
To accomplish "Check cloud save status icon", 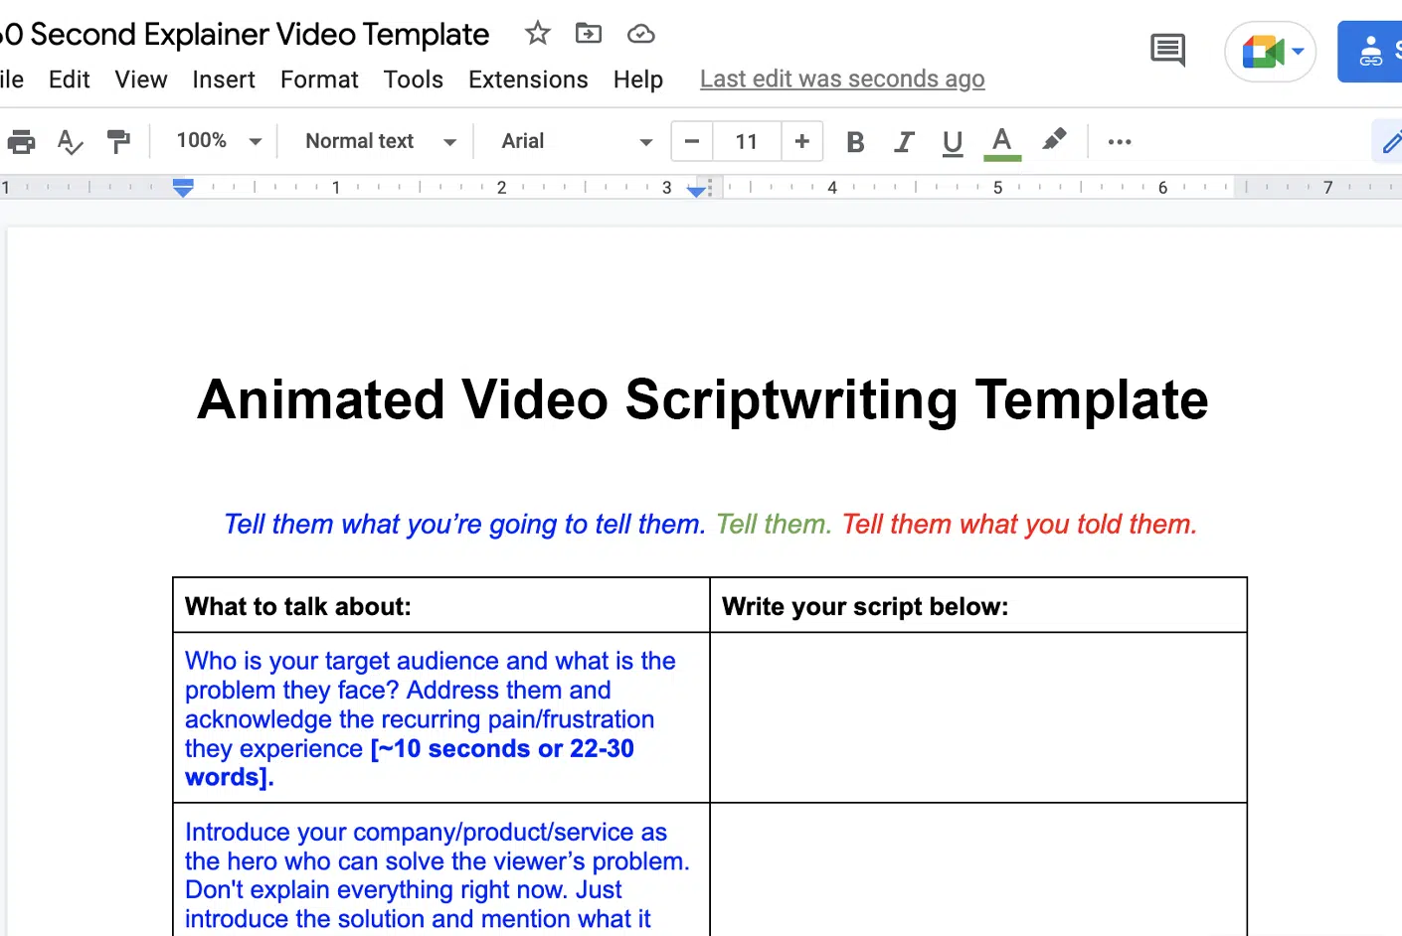I will (640, 34).
